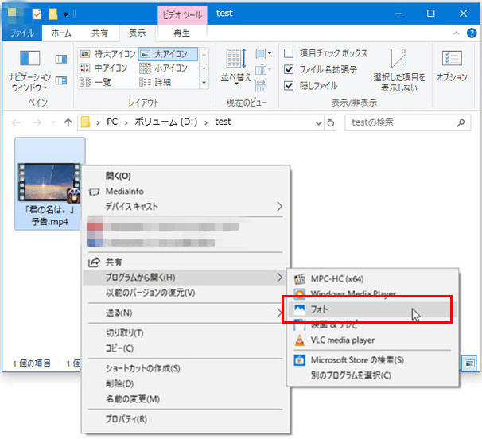Open オプション folder options

pos(452,66)
